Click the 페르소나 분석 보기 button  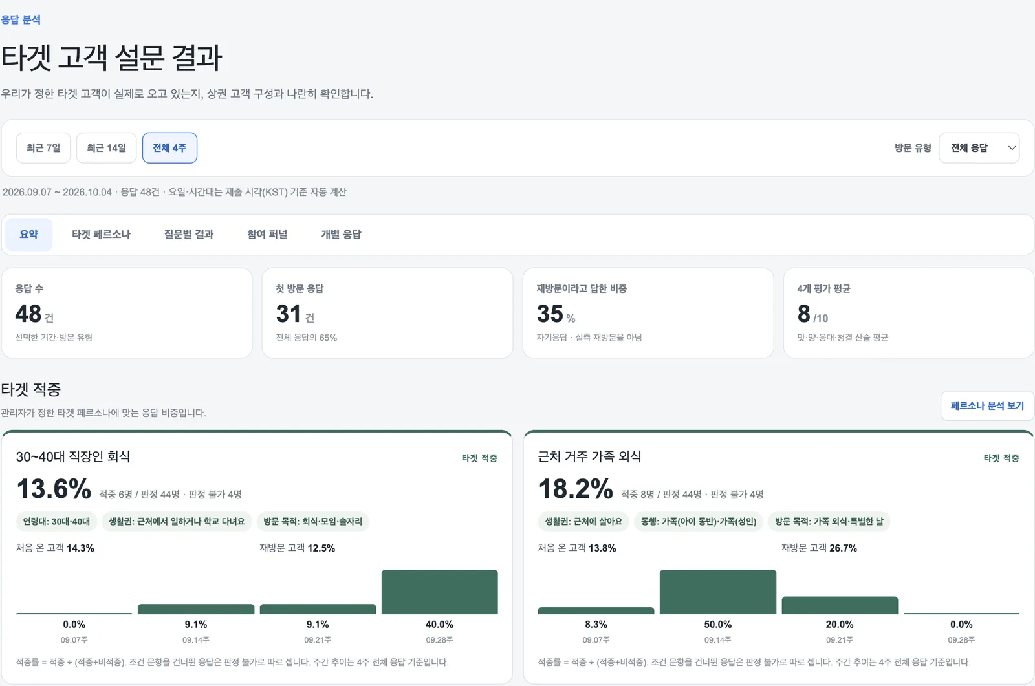coord(987,406)
